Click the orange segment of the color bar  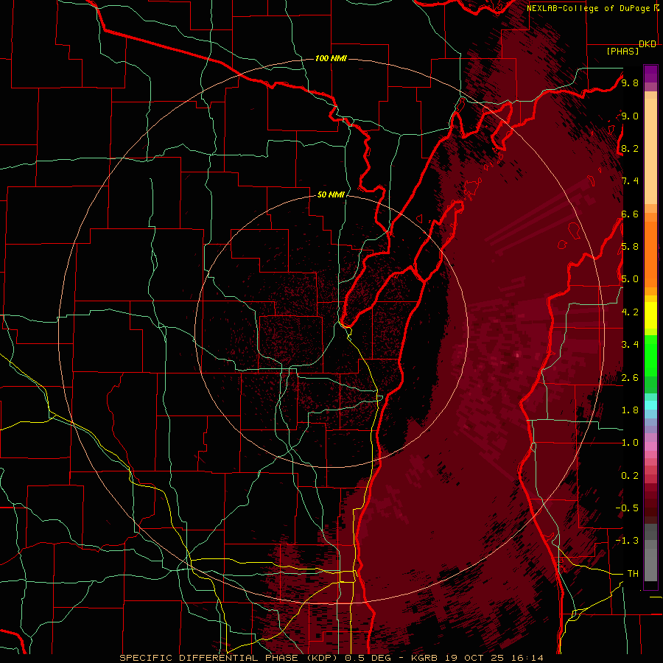click(650, 254)
